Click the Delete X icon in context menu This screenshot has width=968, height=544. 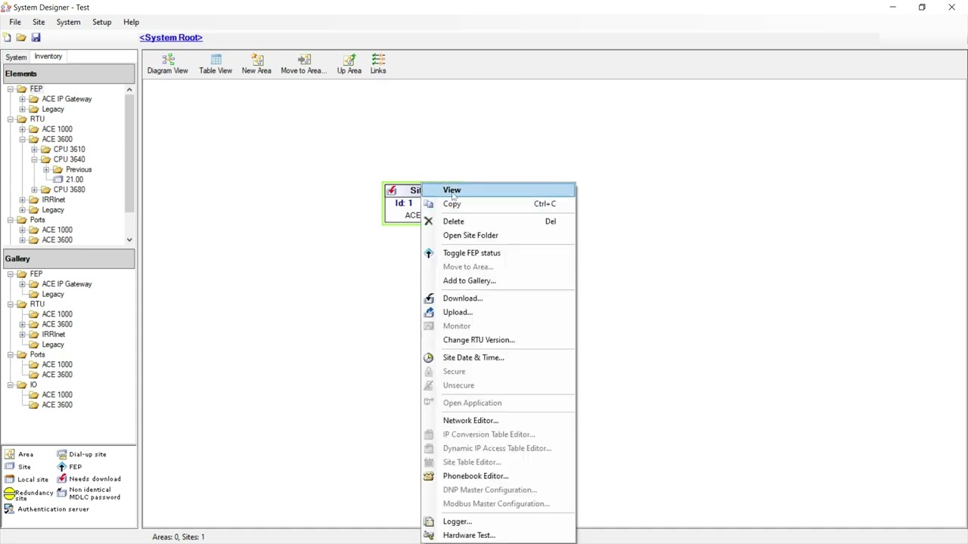[x=429, y=221]
